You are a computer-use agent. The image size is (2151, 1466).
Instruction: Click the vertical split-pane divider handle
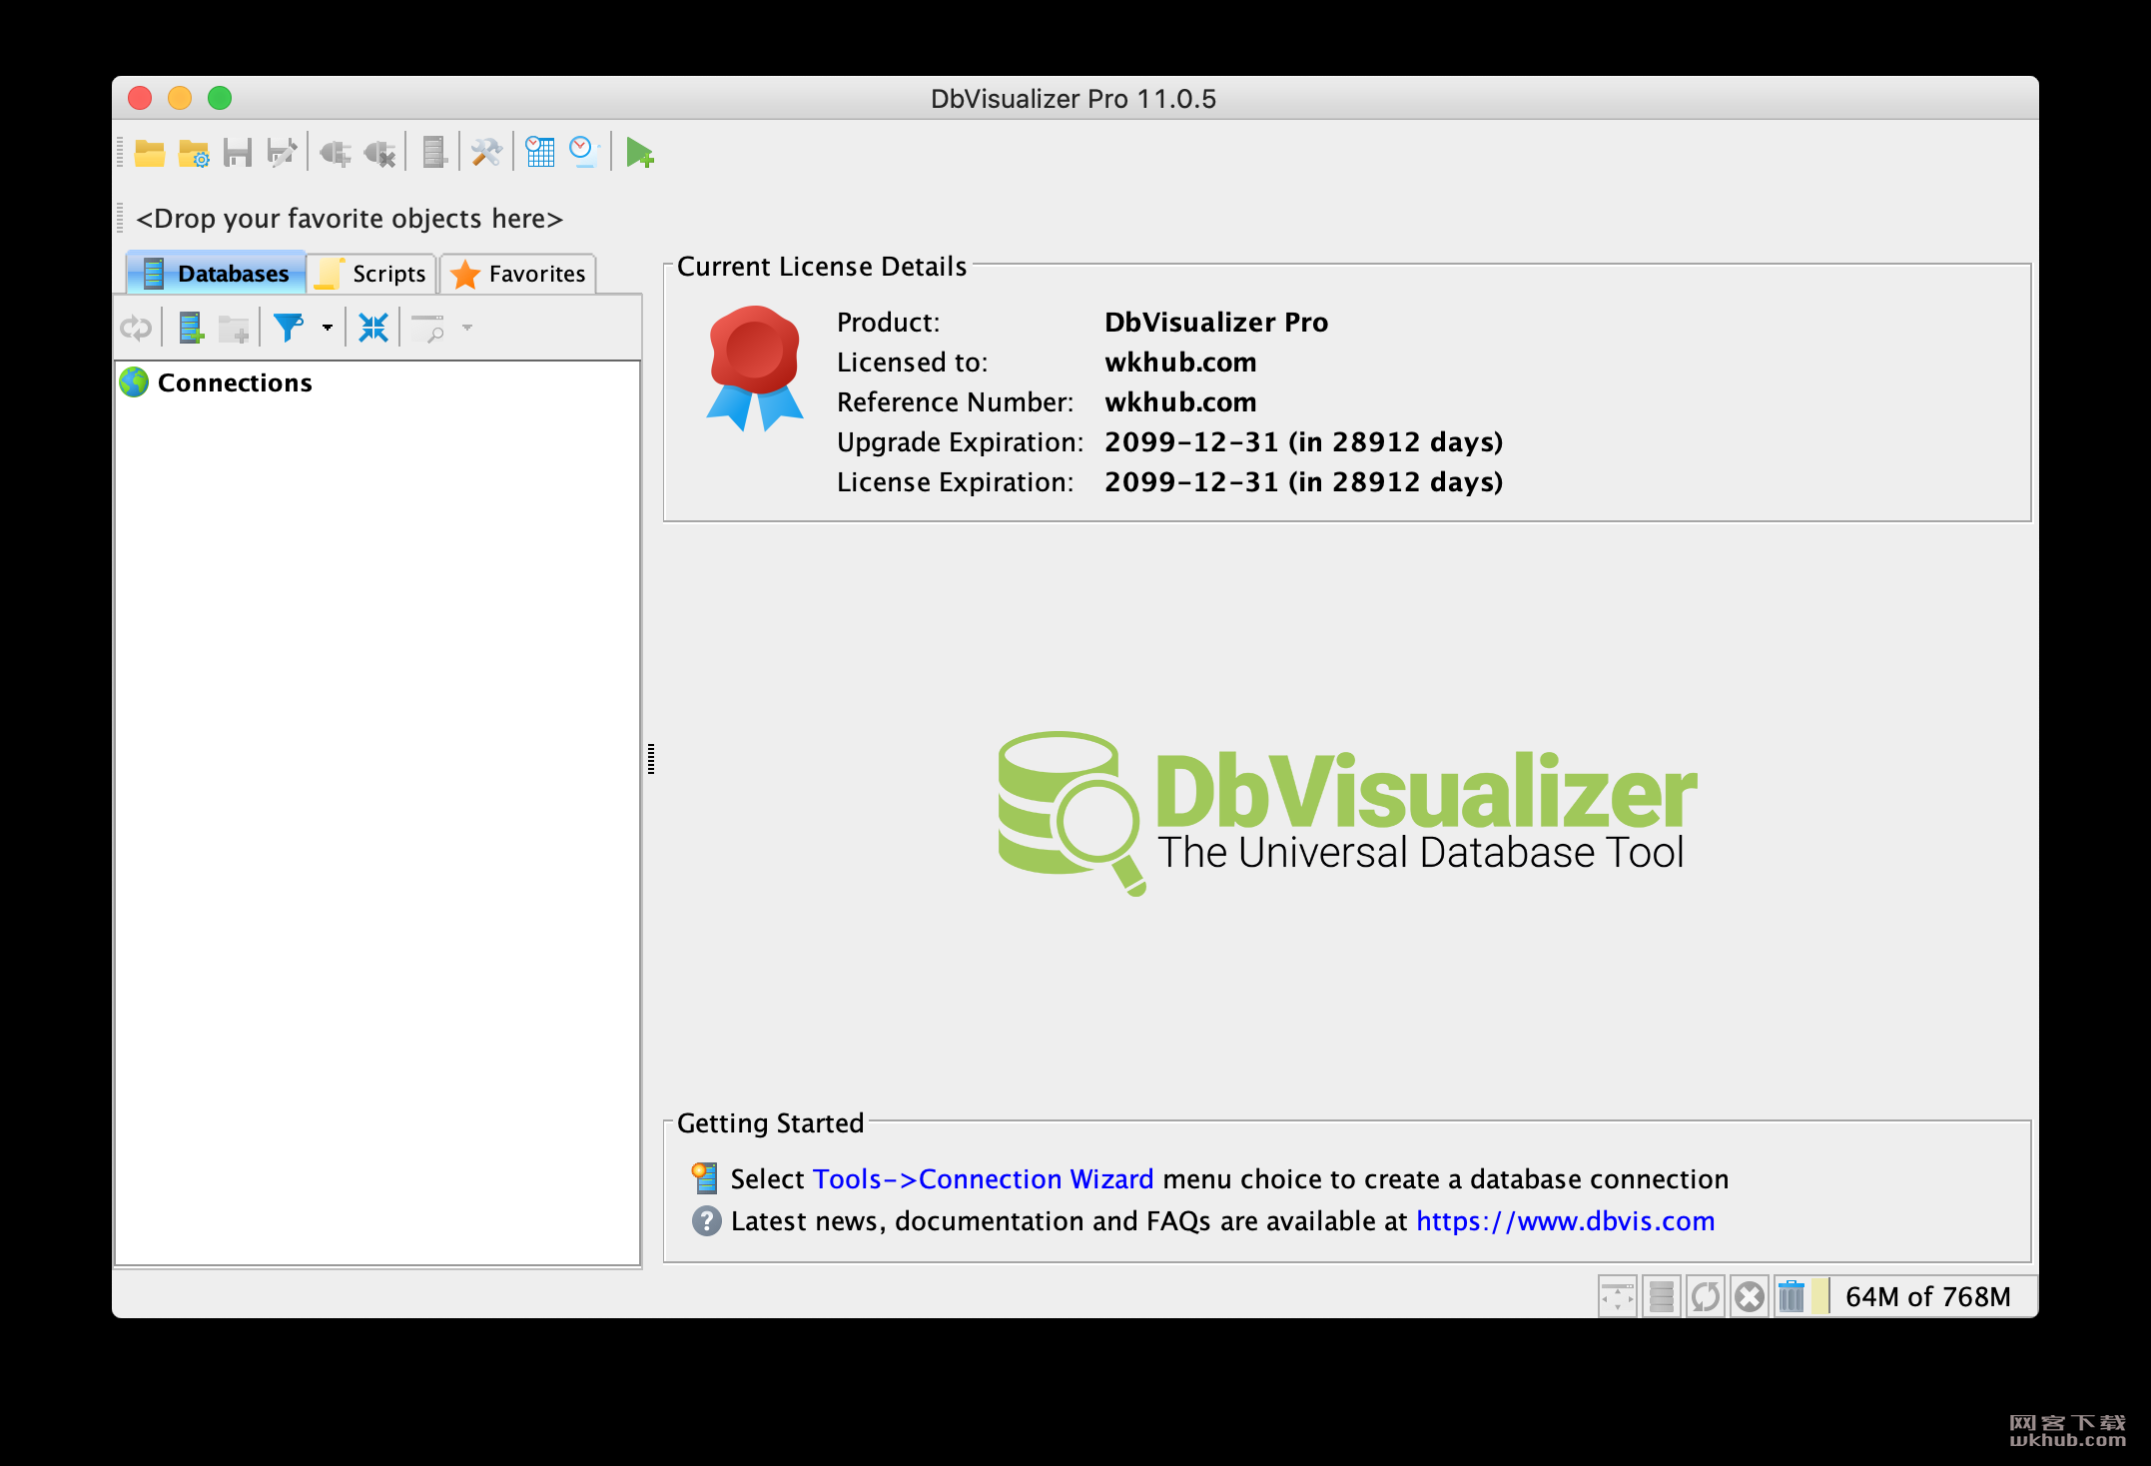pyautogui.click(x=651, y=759)
